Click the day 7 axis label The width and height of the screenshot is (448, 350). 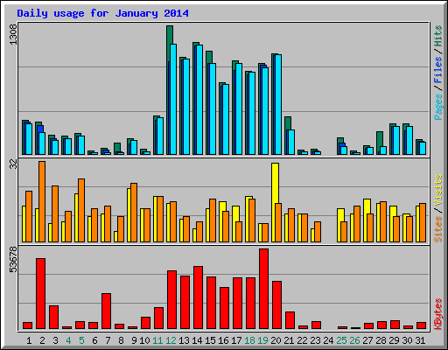108,340
